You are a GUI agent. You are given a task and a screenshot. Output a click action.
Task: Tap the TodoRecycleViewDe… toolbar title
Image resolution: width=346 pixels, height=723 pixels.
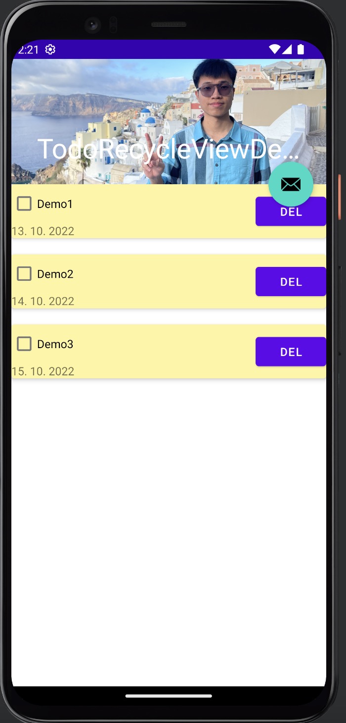tap(168, 149)
